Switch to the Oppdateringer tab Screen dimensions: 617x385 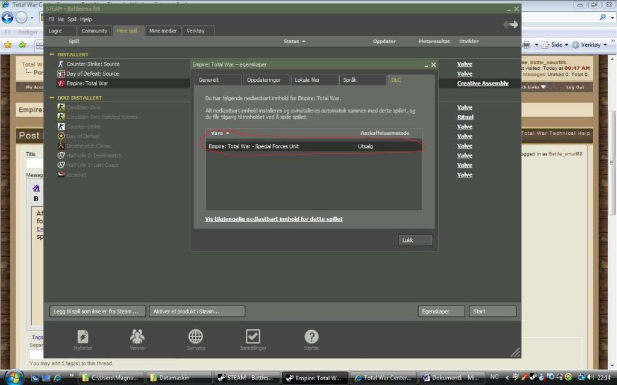(x=266, y=80)
